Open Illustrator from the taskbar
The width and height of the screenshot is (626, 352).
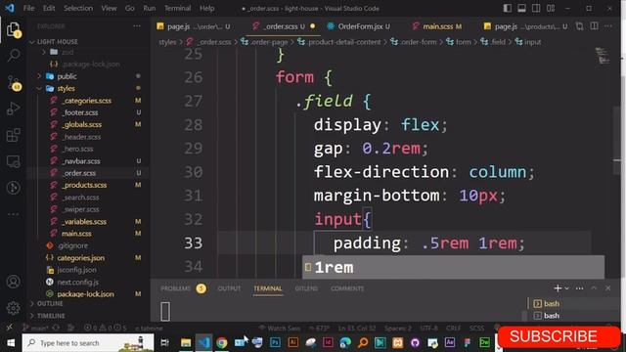click(x=293, y=342)
